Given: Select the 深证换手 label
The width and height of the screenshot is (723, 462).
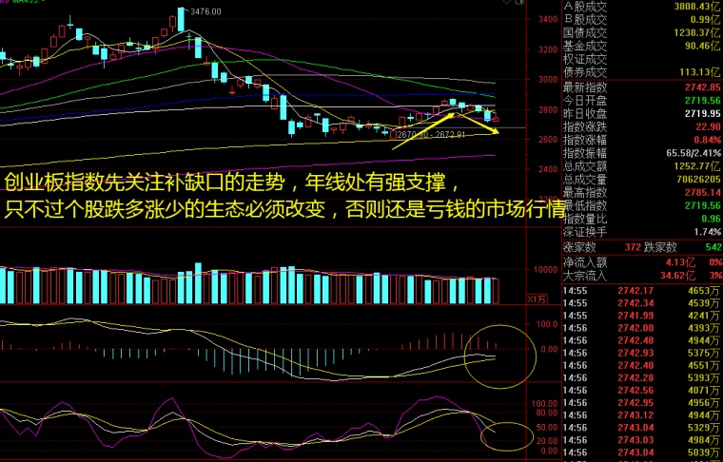Looking at the screenshot, I should pos(585,232).
